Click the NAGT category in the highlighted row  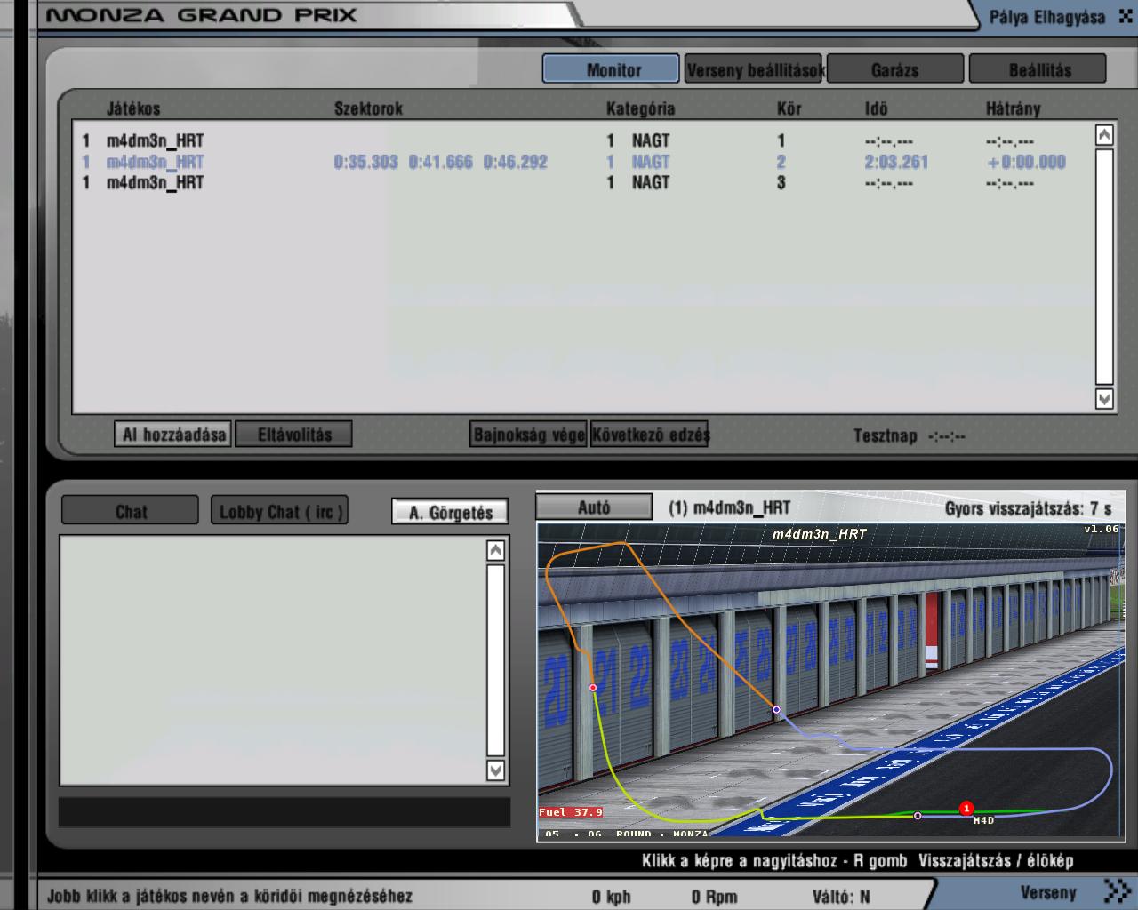pos(651,162)
